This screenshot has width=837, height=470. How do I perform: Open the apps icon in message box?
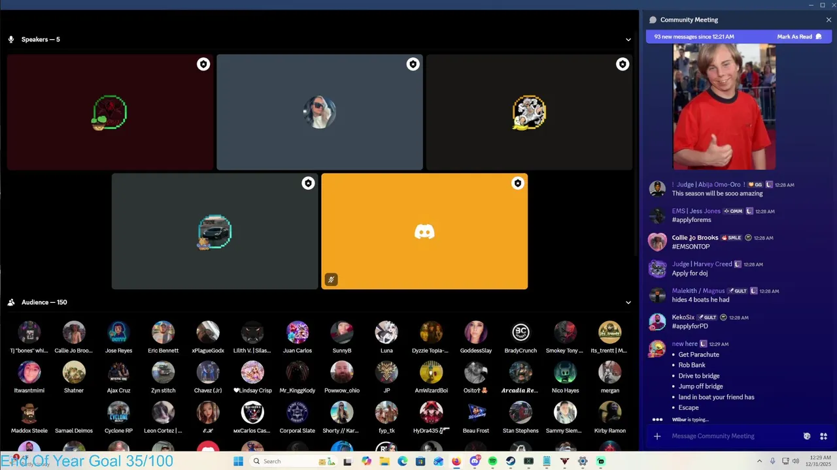824,436
